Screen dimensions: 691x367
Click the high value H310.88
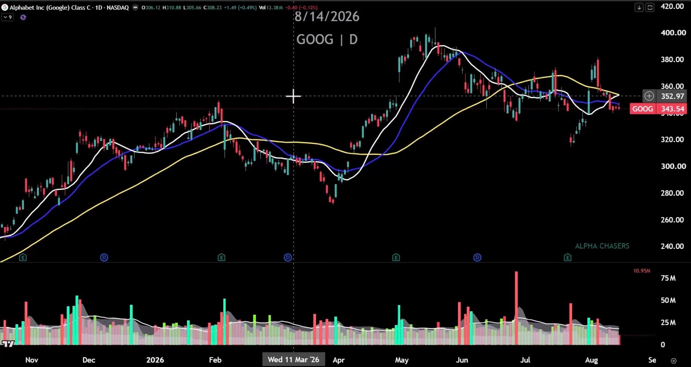tap(172, 7)
